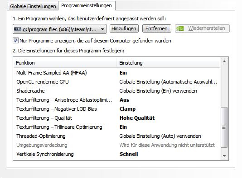Switch to the Globale Einstellungen tab
242x178 pixels.
tap(33, 6)
